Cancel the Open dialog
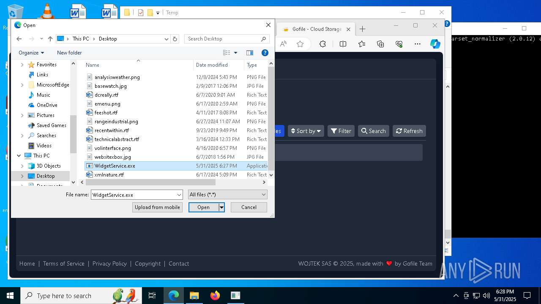Image resolution: width=541 pixels, height=304 pixels. pyautogui.click(x=249, y=207)
